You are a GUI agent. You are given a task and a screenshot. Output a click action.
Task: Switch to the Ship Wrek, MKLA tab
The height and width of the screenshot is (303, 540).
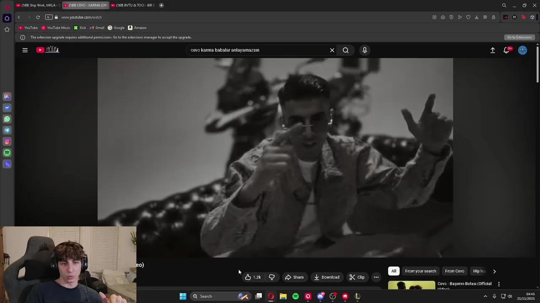[38, 5]
